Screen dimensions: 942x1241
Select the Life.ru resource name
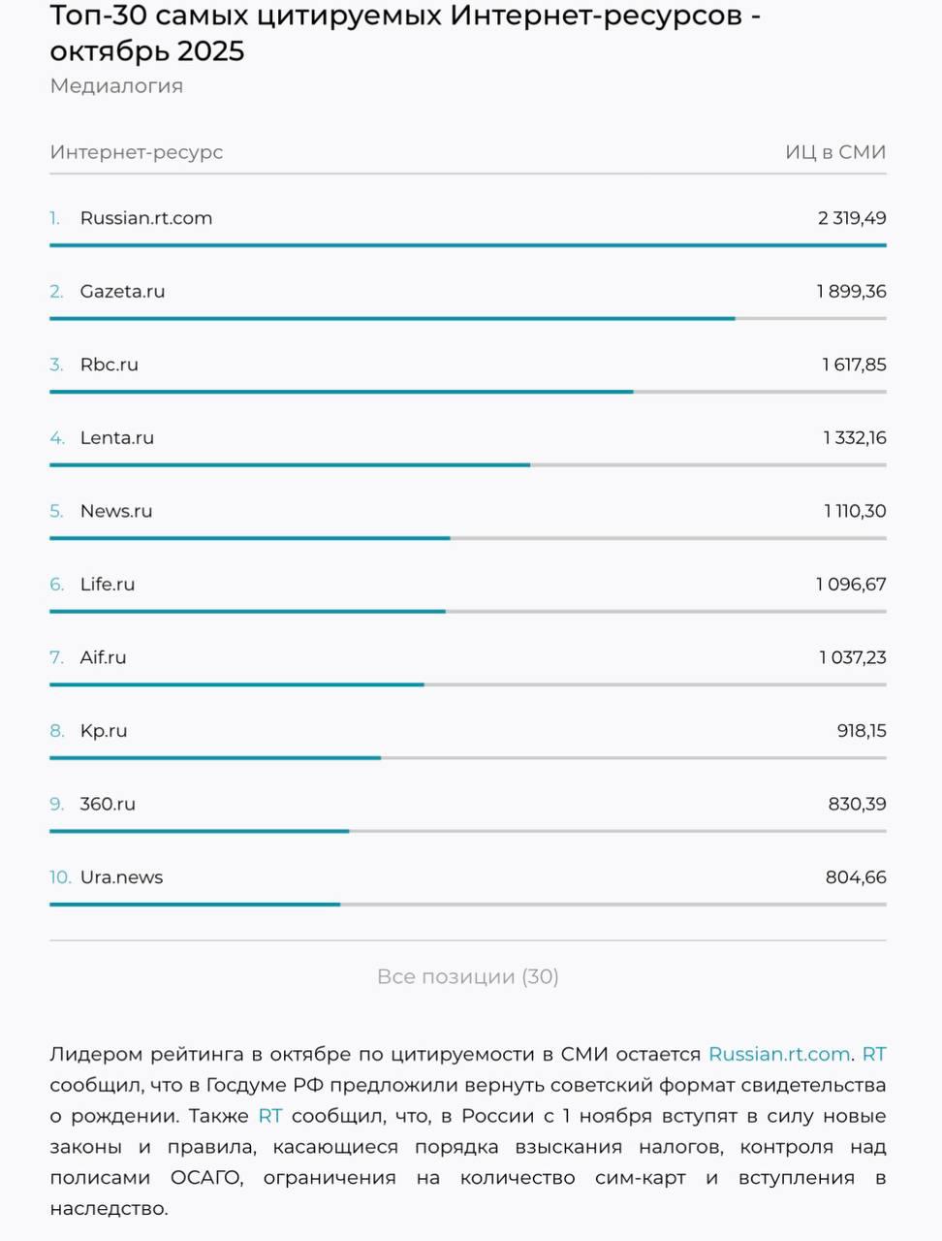click(x=108, y=585)
